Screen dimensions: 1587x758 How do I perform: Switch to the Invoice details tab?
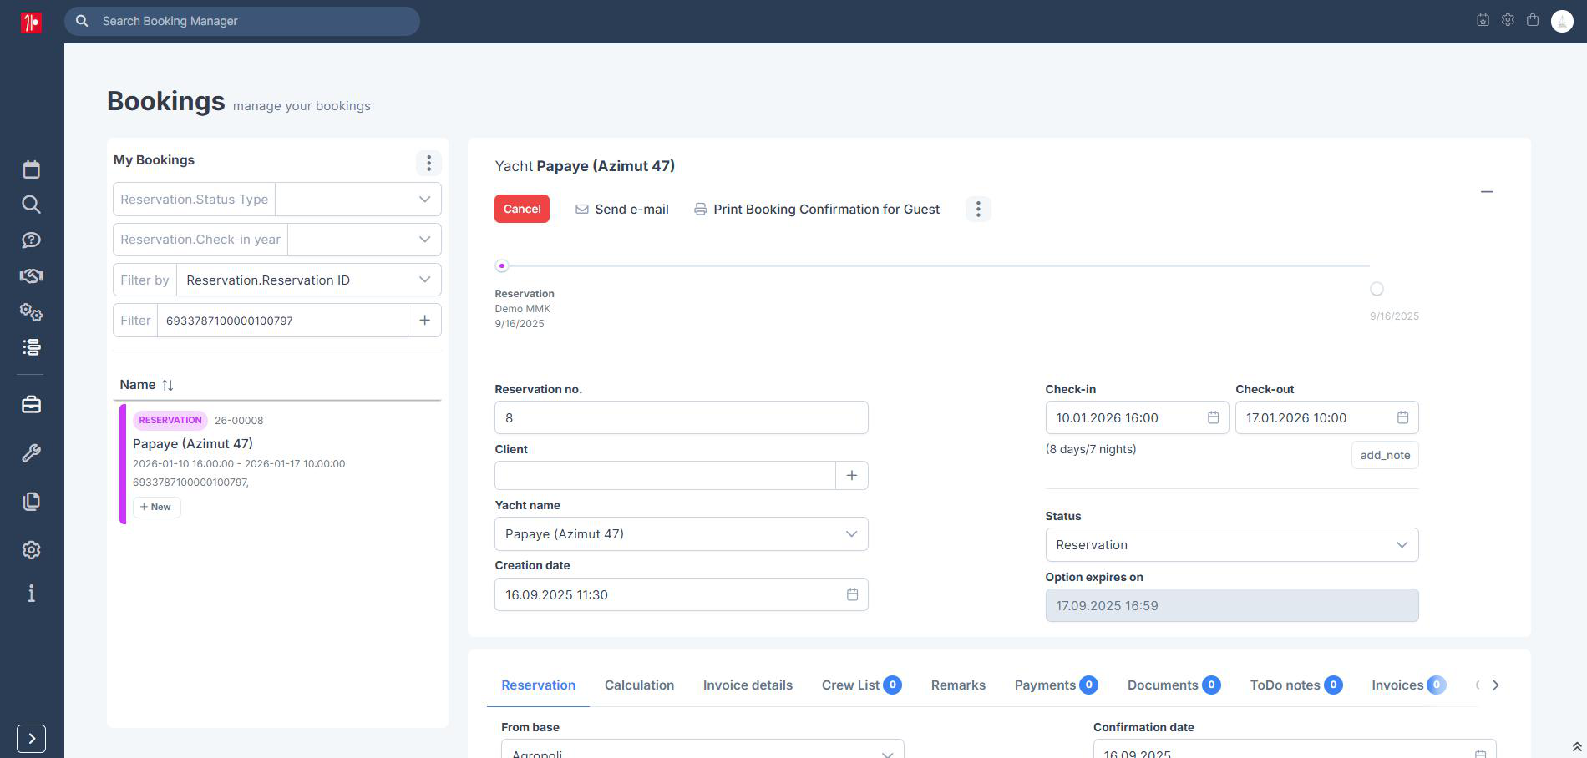tap(748, 685)
